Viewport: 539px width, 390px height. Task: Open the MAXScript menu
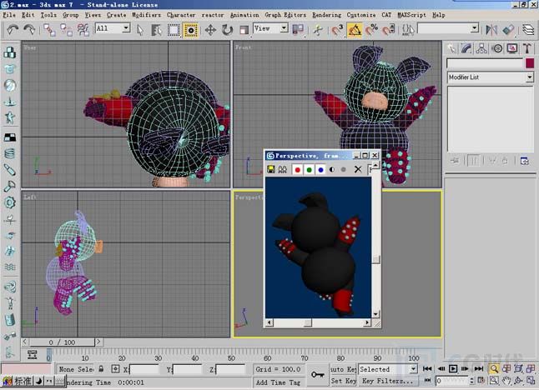[x=411, y=15]
